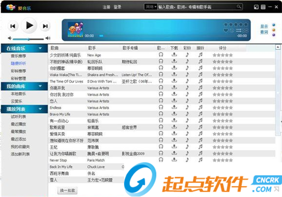Select 随便听听 in sidebar
Viewport: 282px width, 197px height.
18,63
